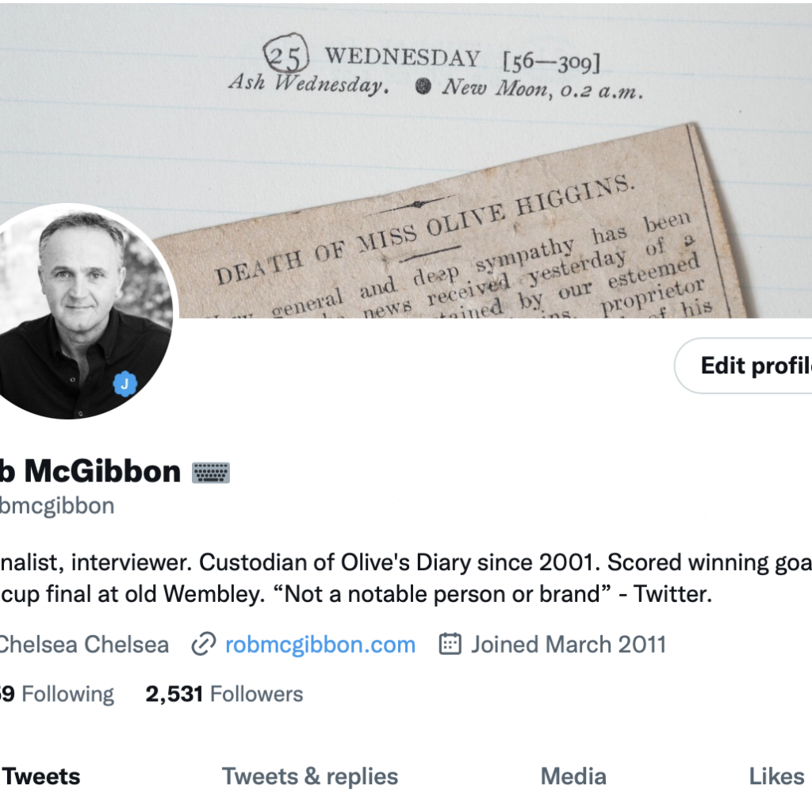Click the Joined March 2011 text

[568, 645]
